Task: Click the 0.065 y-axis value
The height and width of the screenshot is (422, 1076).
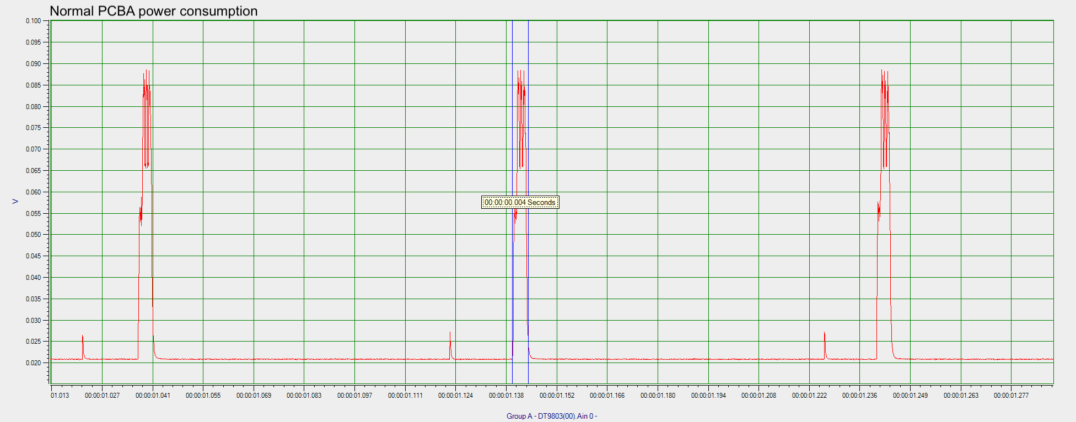Action: tap(33, 171)
